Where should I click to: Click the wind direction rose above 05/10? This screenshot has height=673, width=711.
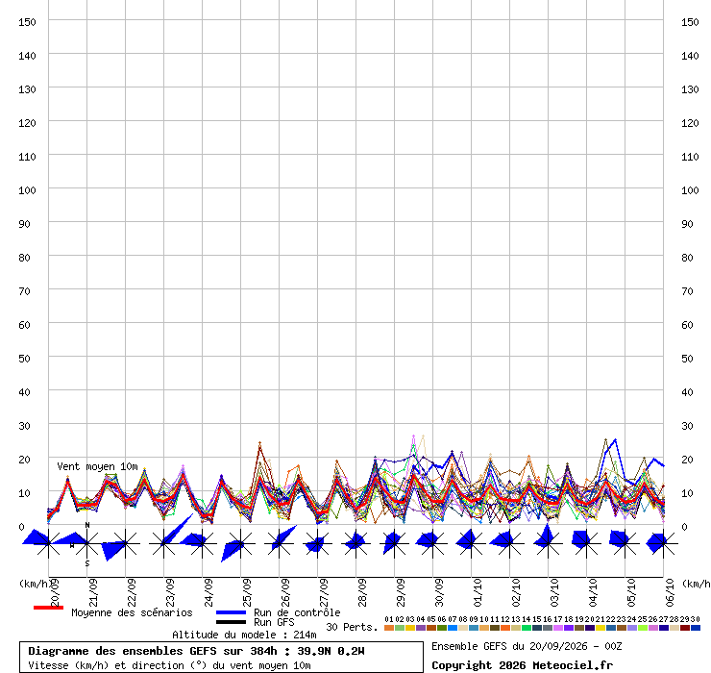[x=625, y=543]
